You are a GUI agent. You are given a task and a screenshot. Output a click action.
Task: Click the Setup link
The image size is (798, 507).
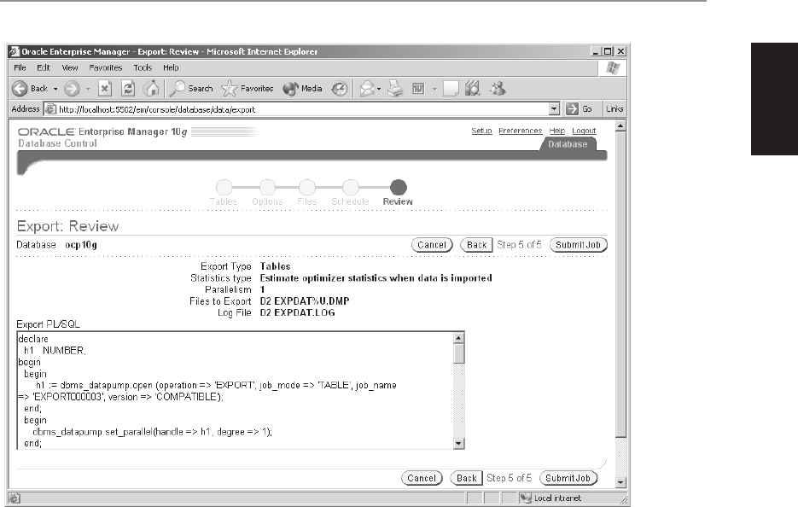[x=481, y=131]
